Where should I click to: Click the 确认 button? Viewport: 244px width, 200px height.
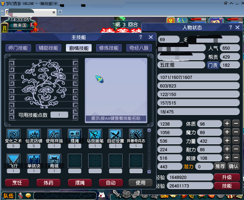pos(233,166)
